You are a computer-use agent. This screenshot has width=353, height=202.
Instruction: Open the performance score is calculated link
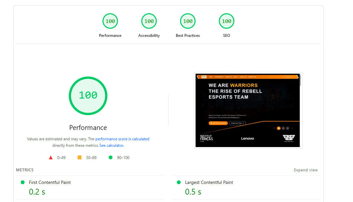click(122, 139)
